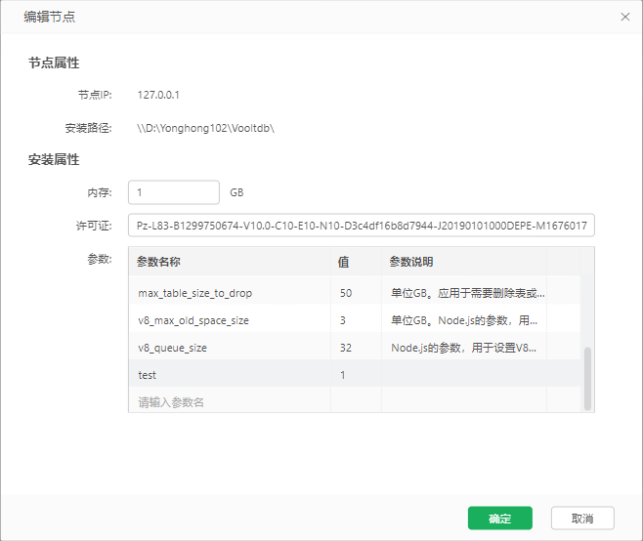This screenshot has height=541, width=643.
Task: Click the 内存 memory input field
Action: pos(173,192)
